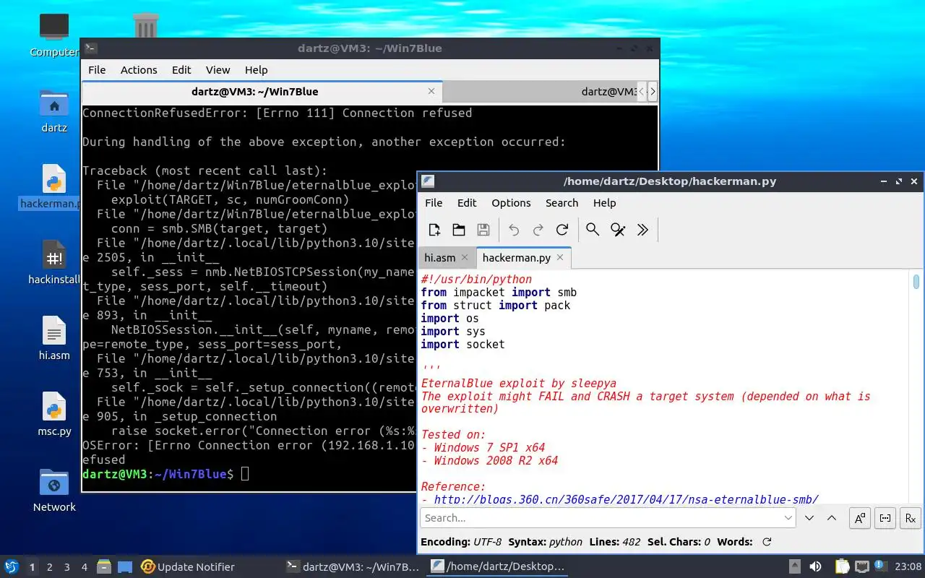Find the previous match with up chevron
The height and width of the screenshot is (578, 925).
[832, 518]
